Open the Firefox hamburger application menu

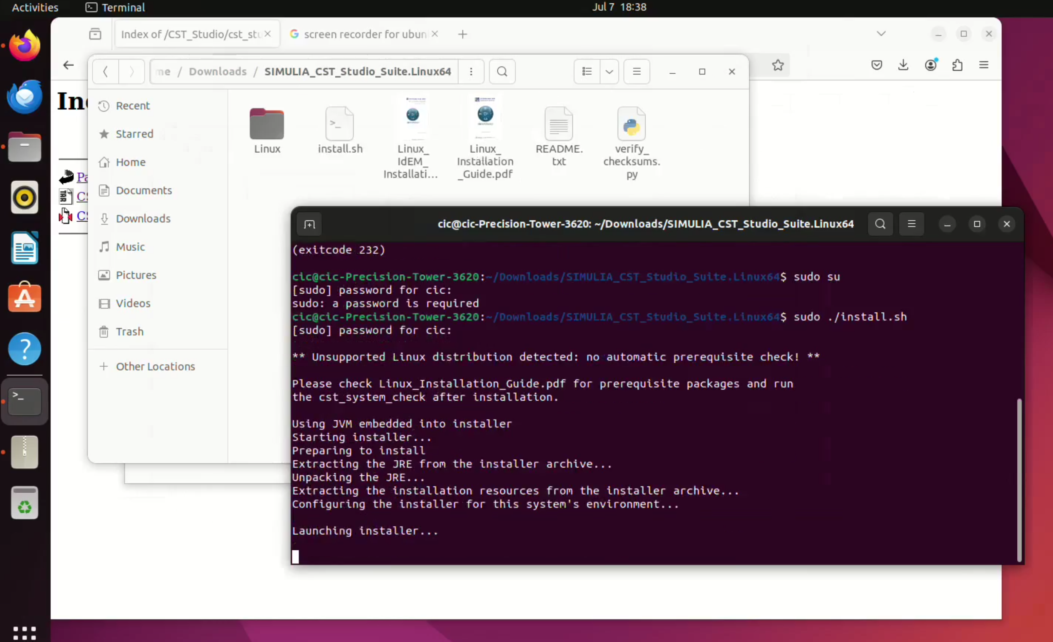(x=984, y=65)
